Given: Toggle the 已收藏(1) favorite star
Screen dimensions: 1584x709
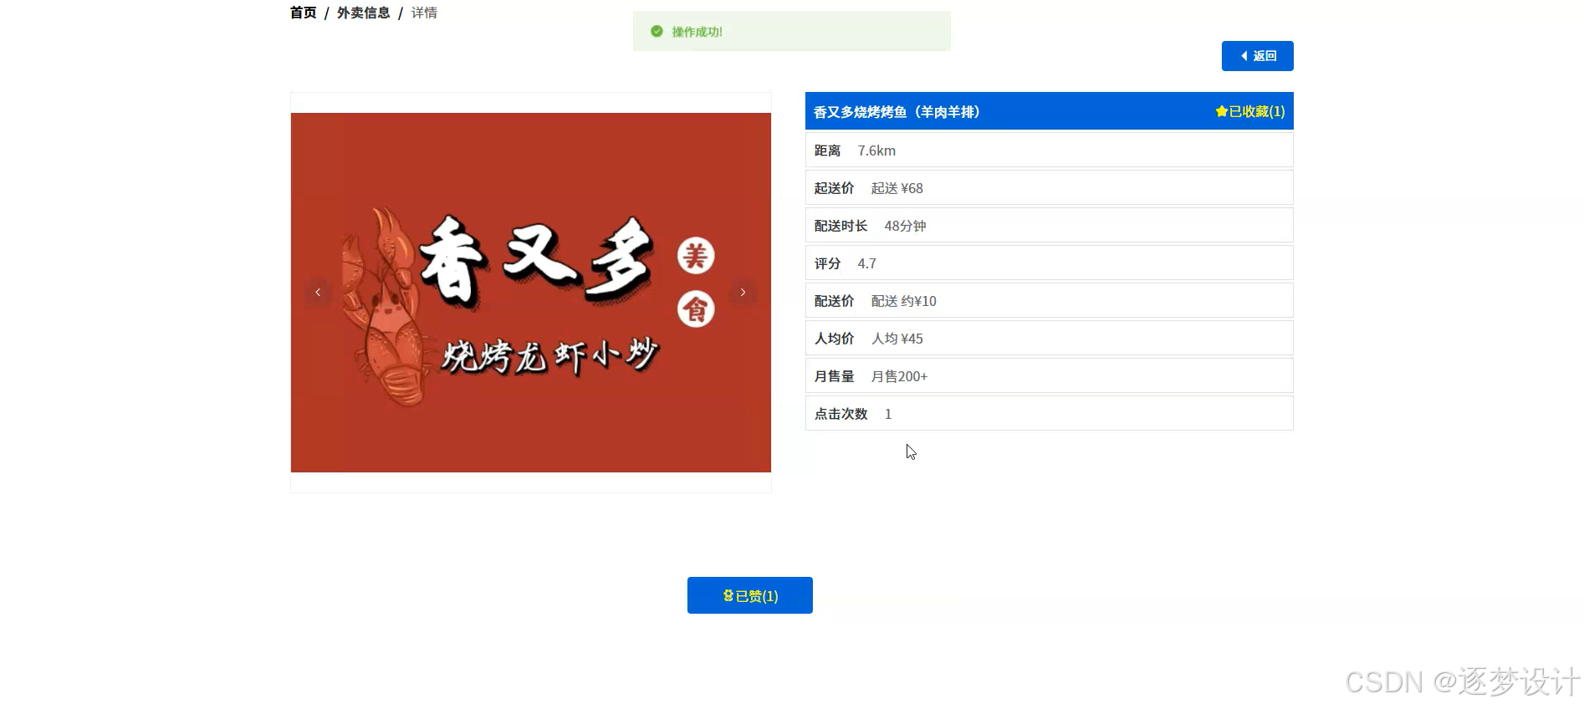Looking at the screenshot, I should click(1249, 111).
